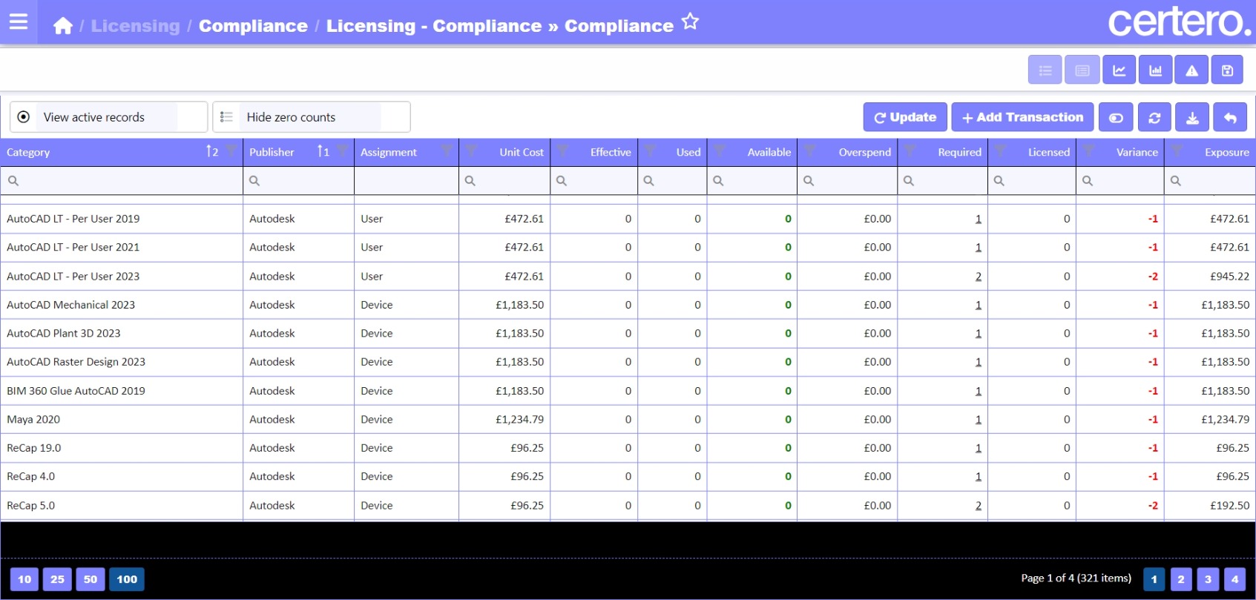Click the Exposure search filter field
The image size is (1256, 600).
(x=1210, y=181)
